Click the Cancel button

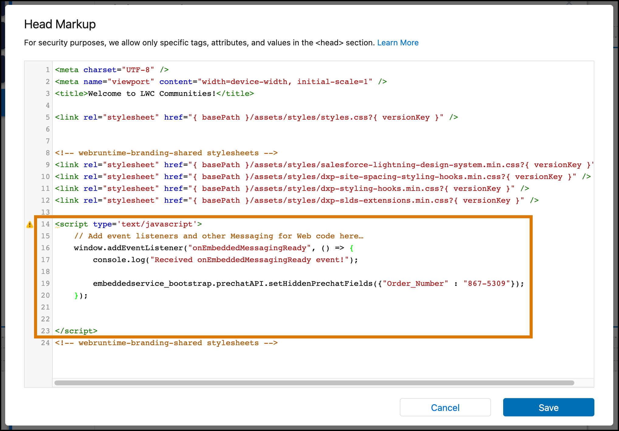[x=445, y=407]
